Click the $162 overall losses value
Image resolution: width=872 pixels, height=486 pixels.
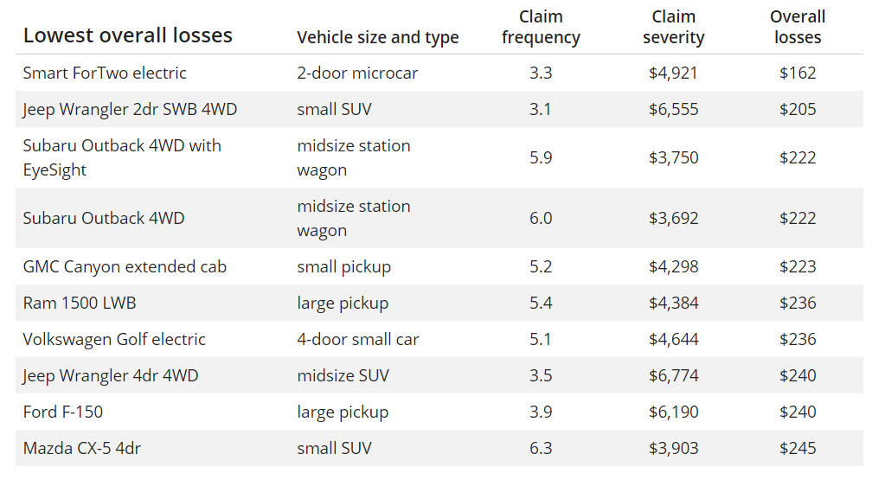pos(798,73)
